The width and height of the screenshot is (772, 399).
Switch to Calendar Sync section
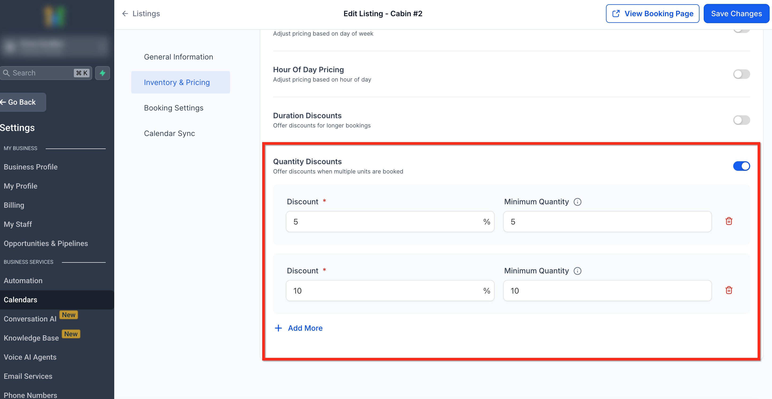click(169, 133)
